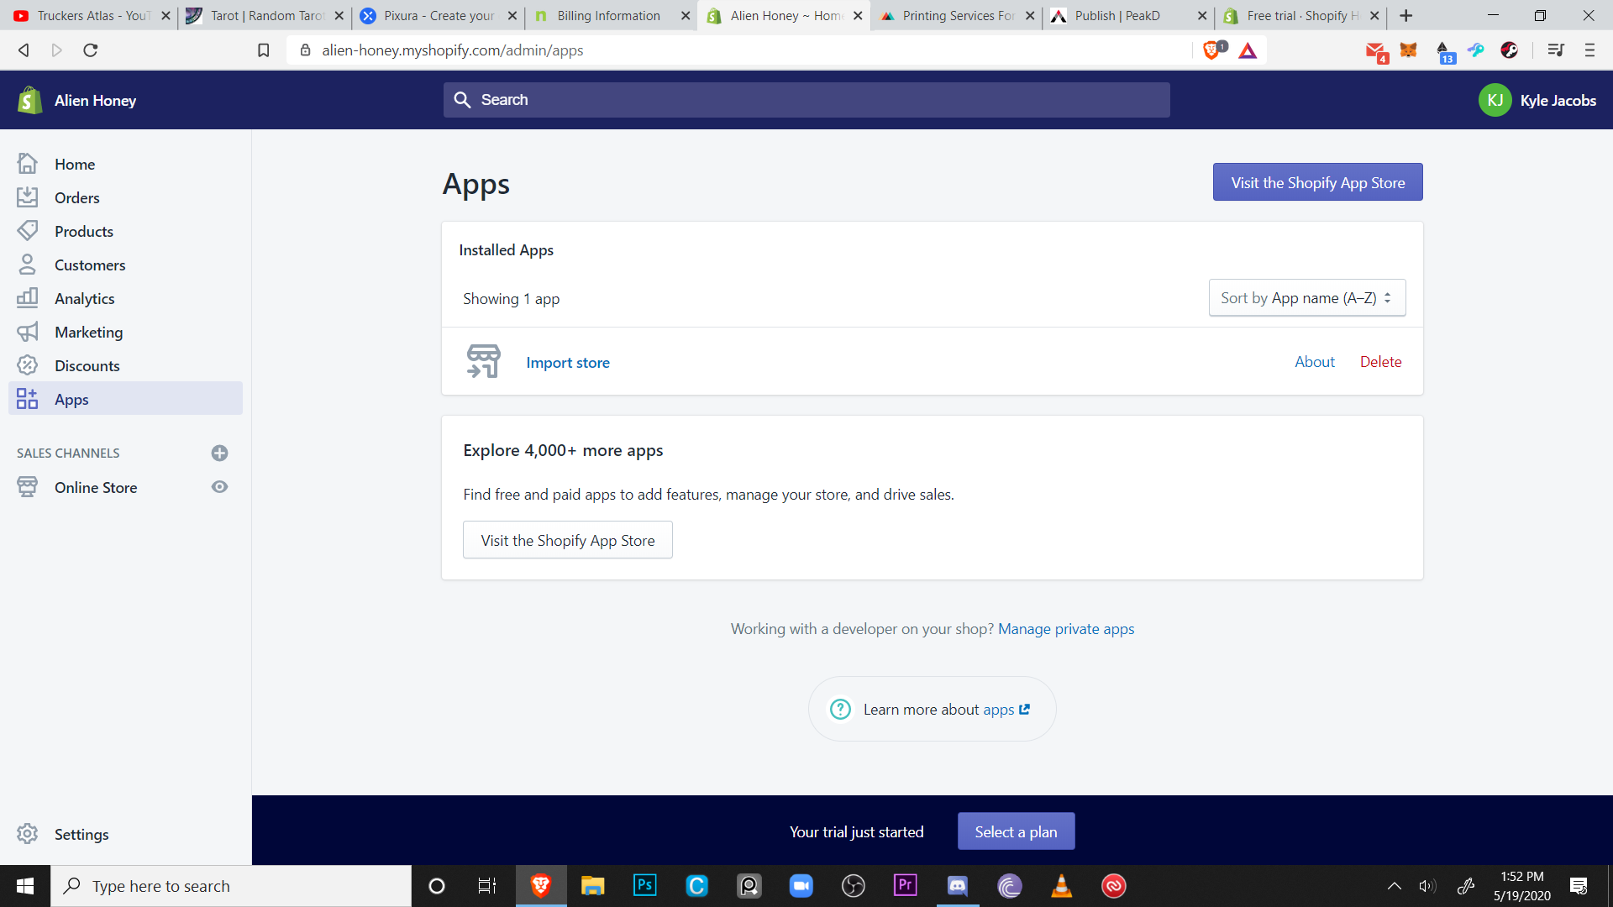This screenshot has width=1613, height=907.
Task: Close the Billing Information tab
Action: pyautogui.click(x=686, y=15)
